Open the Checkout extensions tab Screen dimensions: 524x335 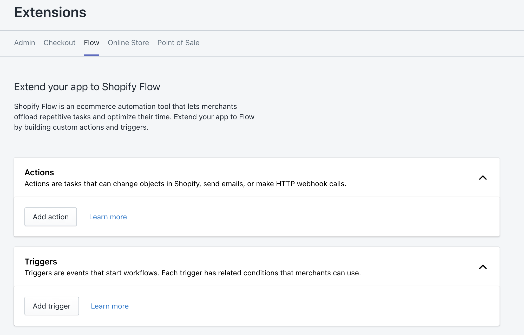coord(59,43)
